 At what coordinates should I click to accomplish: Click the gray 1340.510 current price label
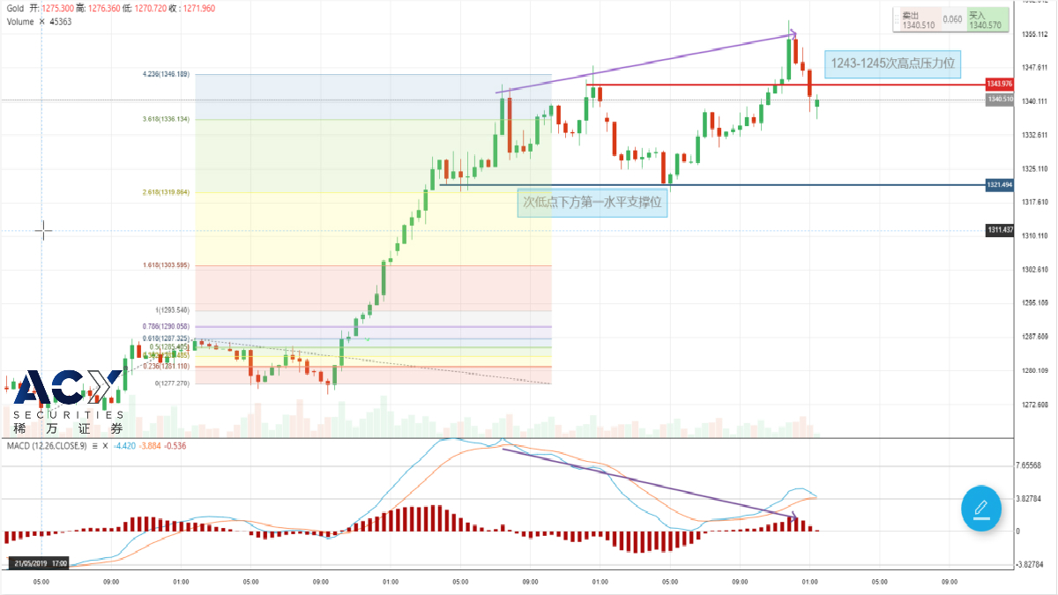point(999,100)
